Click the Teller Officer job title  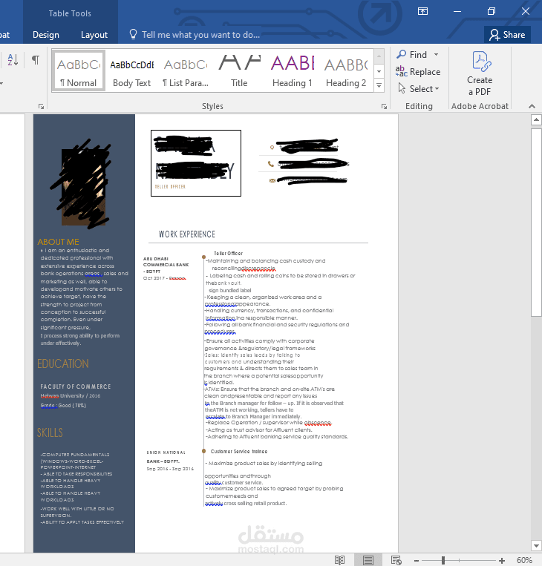coord(229,254)
